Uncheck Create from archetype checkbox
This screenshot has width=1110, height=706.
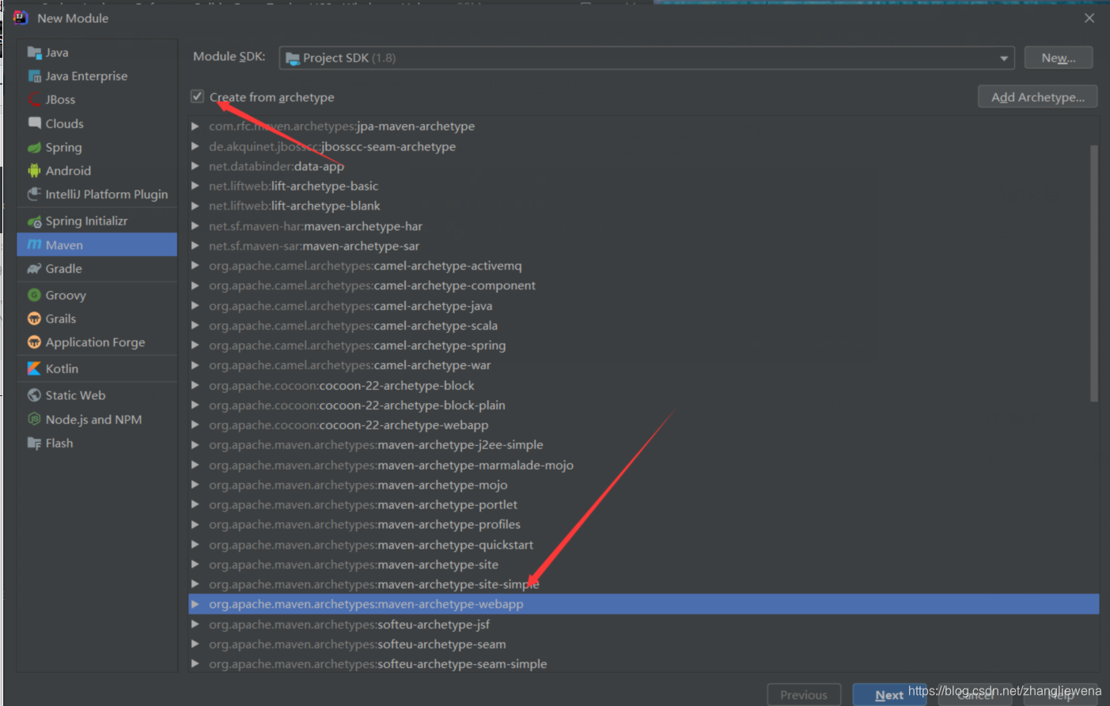coord(197,96)
